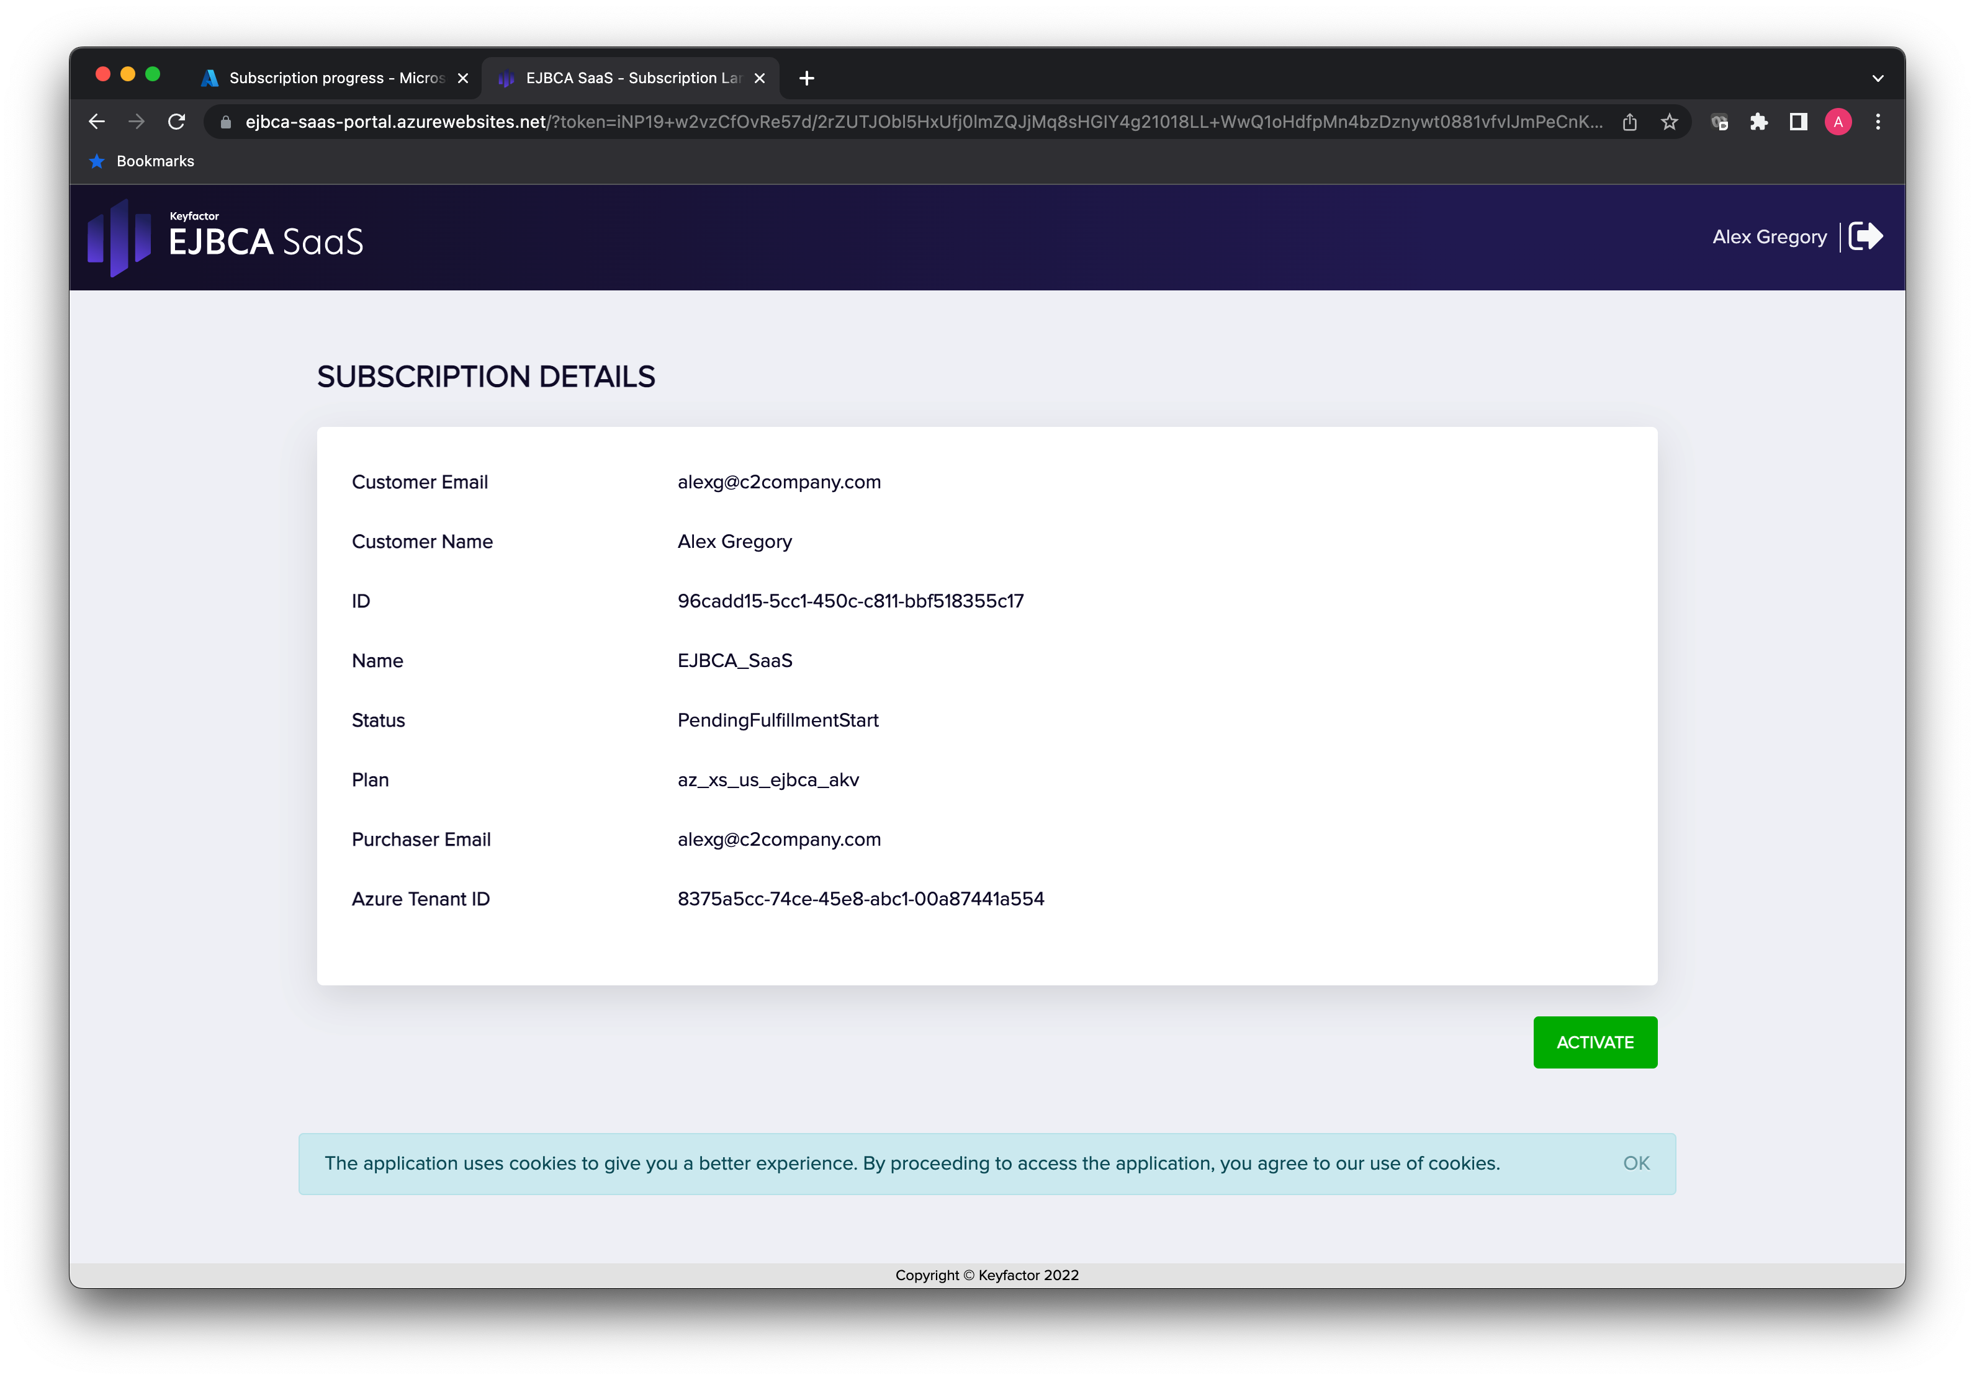Dismiss cookie notice with OK
Image resolution: width=1975 pixels, height=1380 pixels.
click(1635, 1163)
